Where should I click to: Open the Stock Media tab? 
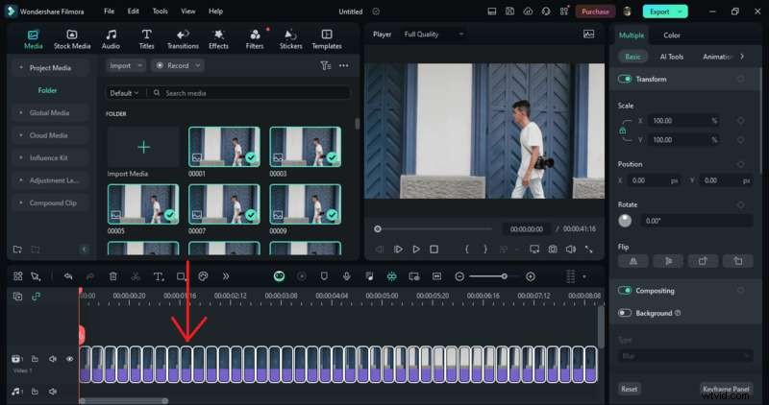click(72, 39)
